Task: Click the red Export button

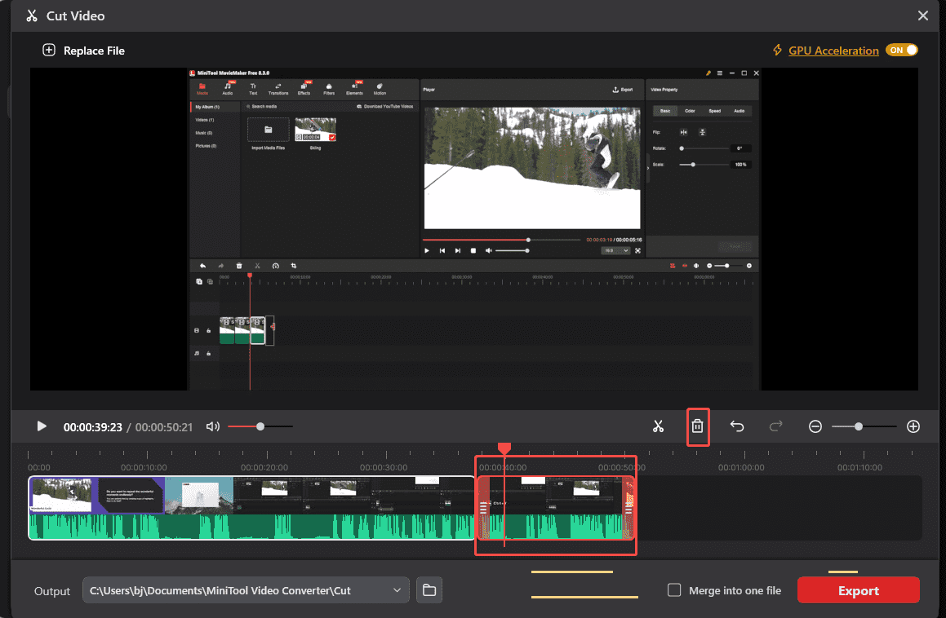Action: tap(858, 590)
